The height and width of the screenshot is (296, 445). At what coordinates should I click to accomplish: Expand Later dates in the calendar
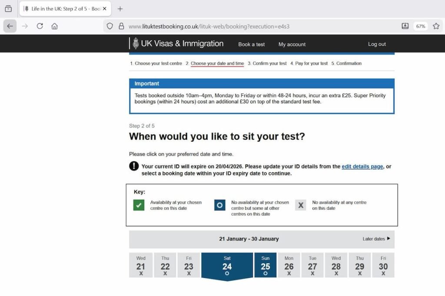click(x=376, y=239)
